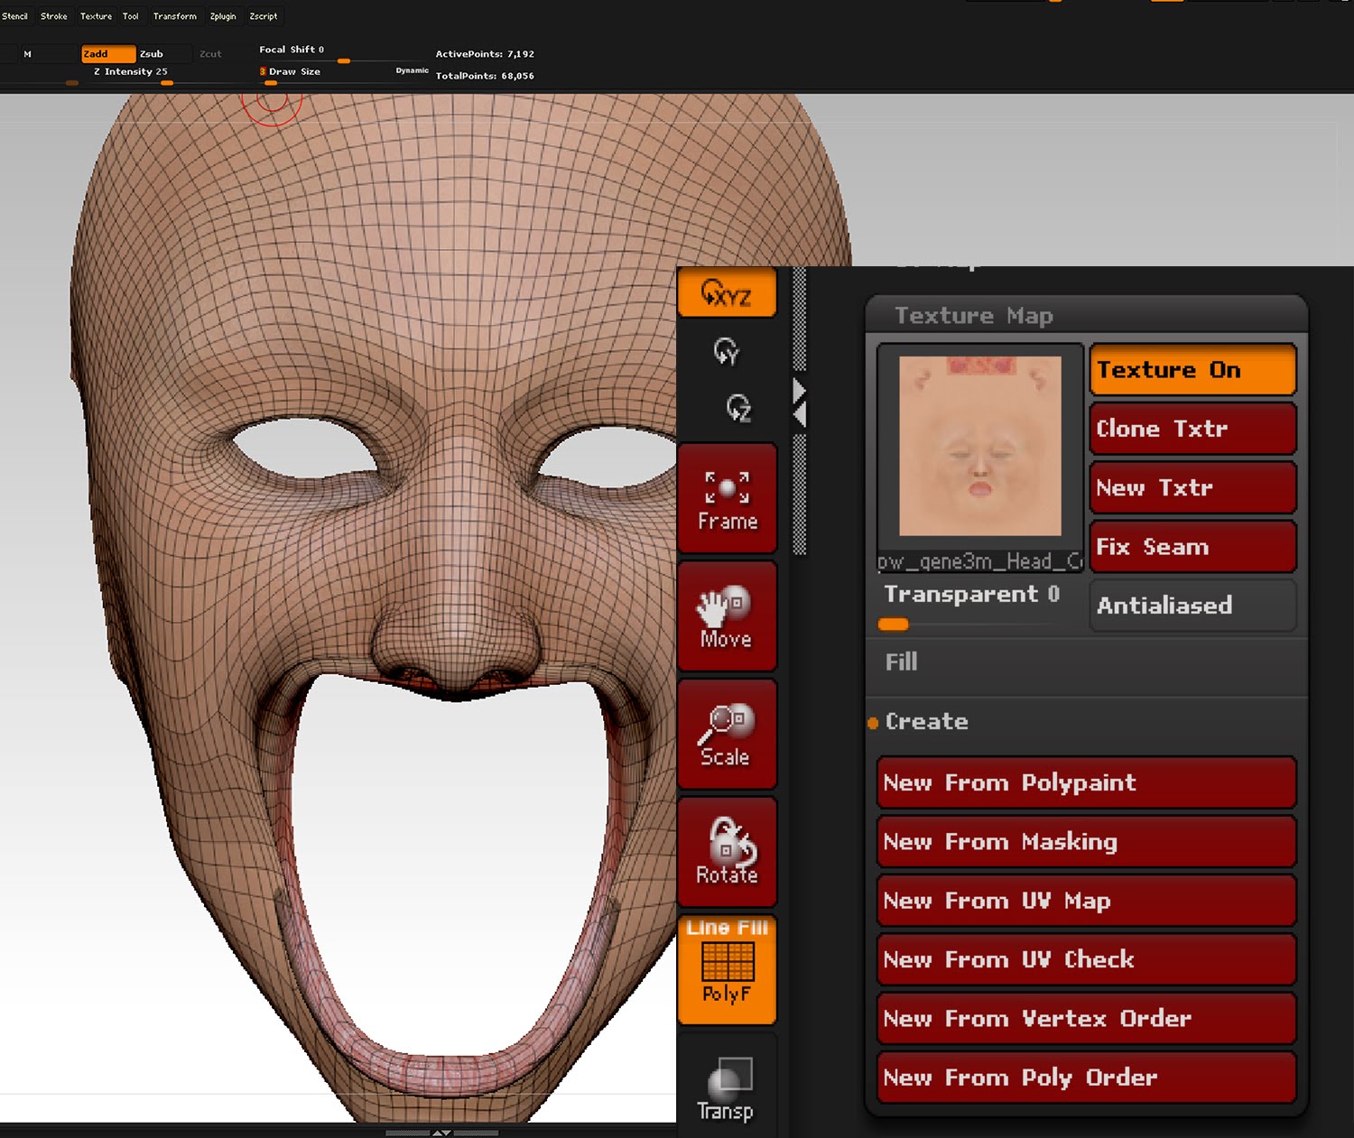1354x1138 pixels.
Task: Select the Rotate view icon
Action: [x=727, y=852]
